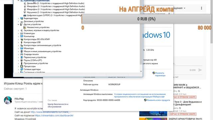This screenshot has height=120, width=213.
Task: Click the Динамики speaker icon
Action: pyautogui.click(x=25, y=3)
